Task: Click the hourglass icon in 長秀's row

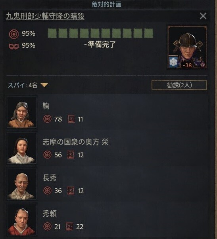Action: tap(71, 191)
